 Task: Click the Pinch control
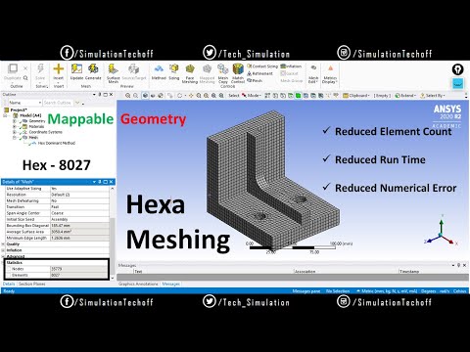[255, 80]
